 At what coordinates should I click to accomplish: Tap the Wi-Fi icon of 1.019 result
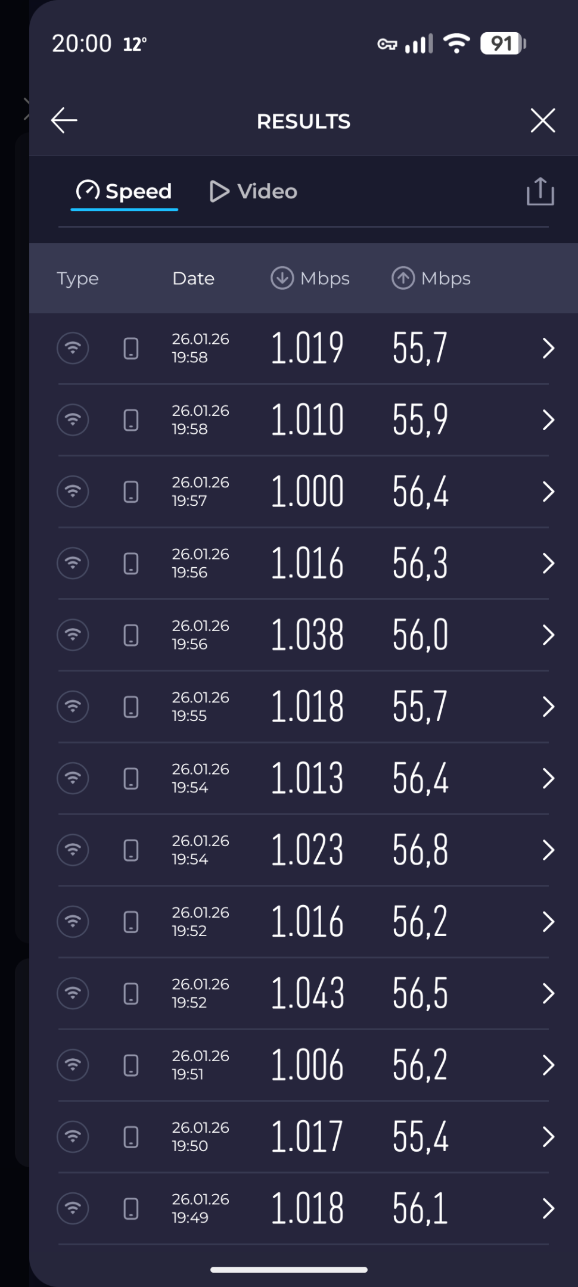coord(73,348)
